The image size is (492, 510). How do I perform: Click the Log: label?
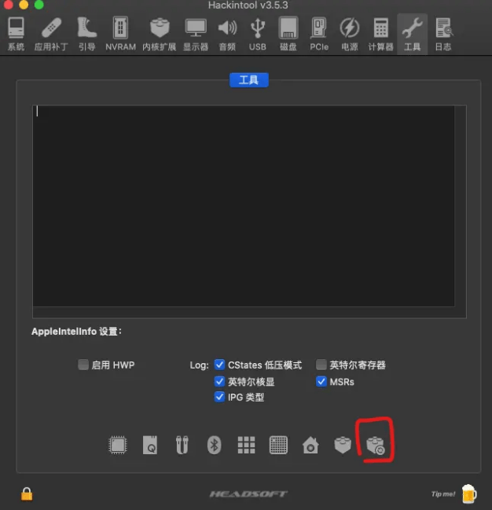[199, 365]
